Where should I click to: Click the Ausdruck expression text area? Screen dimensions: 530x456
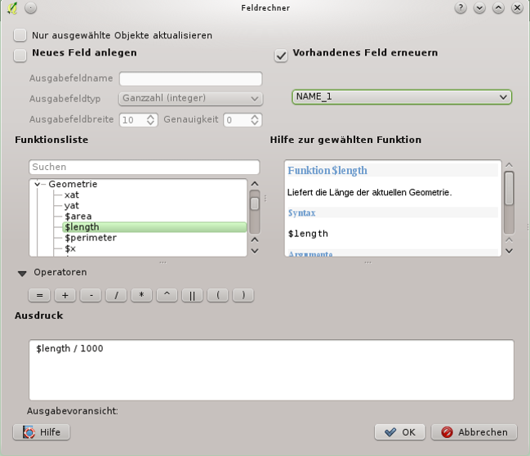(x=271, y=370)
